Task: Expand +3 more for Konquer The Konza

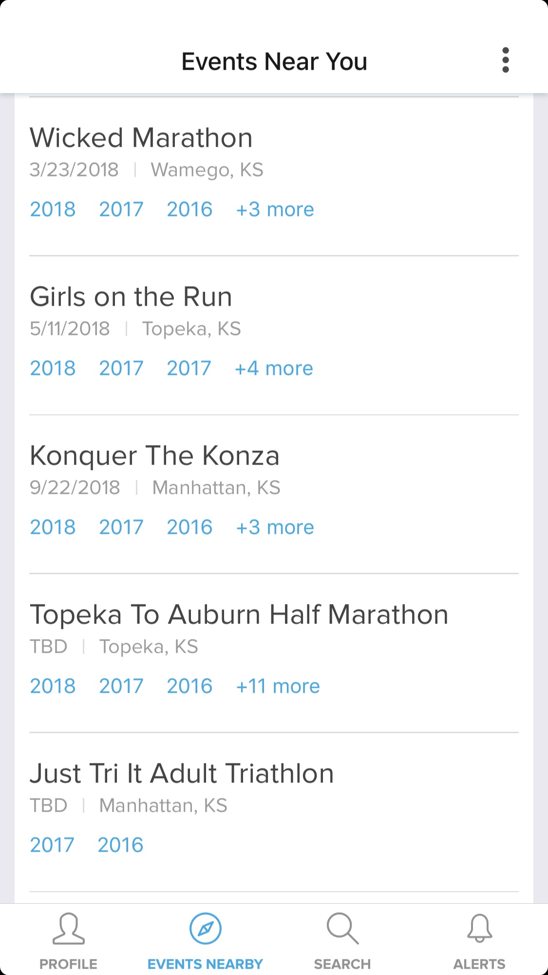Action: coord(275,527)
